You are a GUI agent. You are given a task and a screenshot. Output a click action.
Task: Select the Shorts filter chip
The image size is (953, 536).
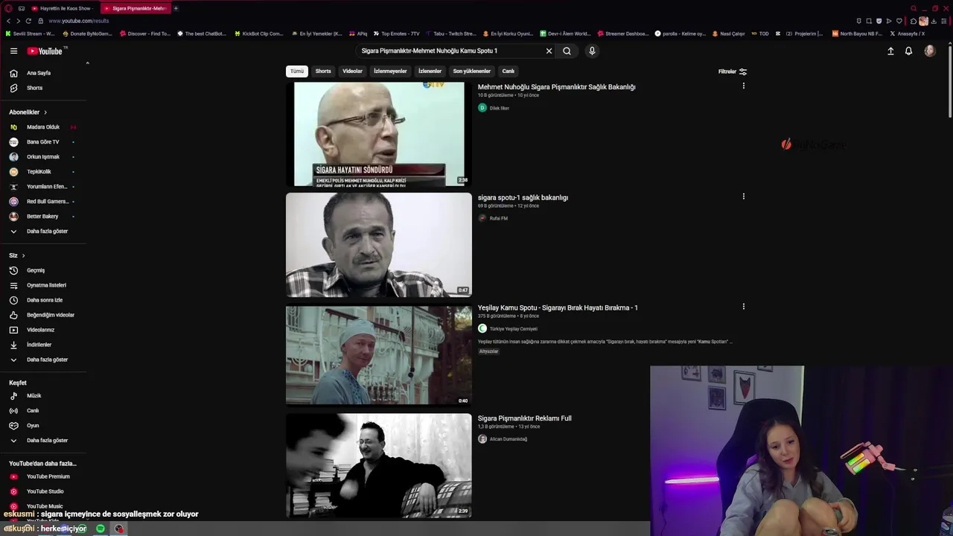point(323,71)
